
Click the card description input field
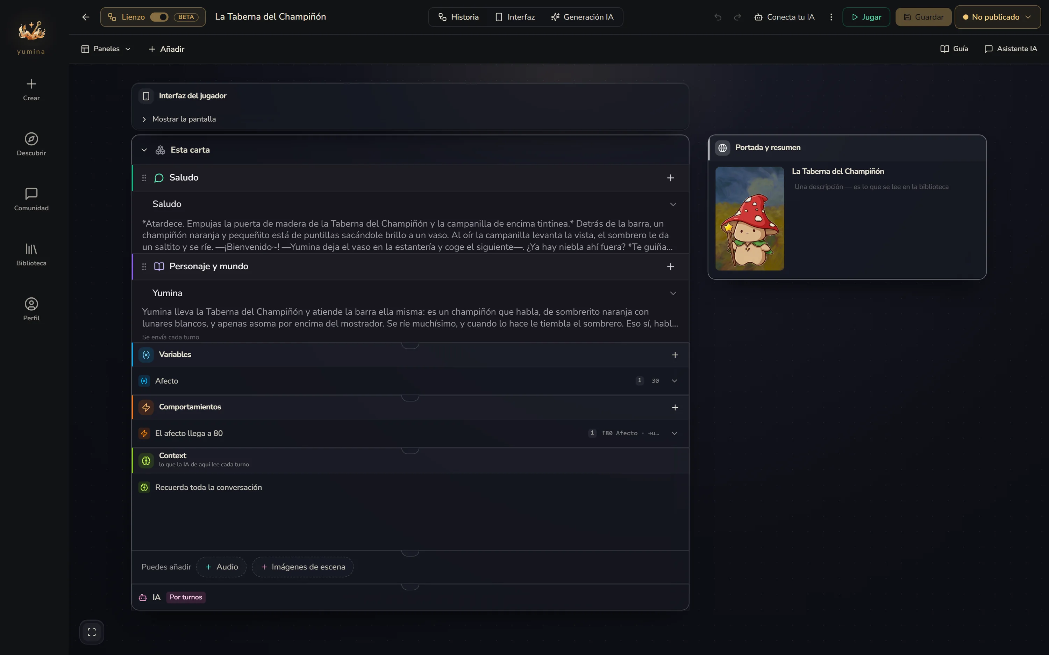point(885,187)
